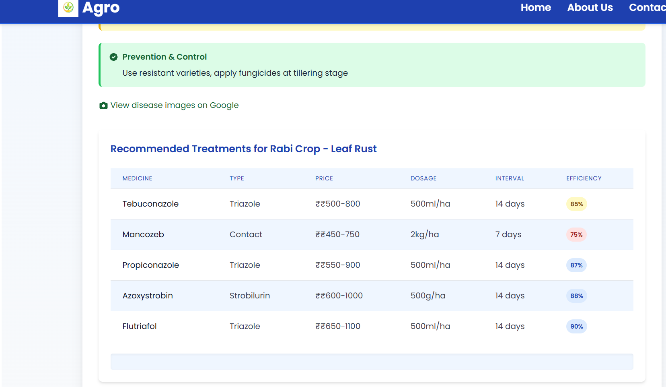The image size is (666, 387).
Task: Click the 500g/ha dosage cell
Action: click(x=428, y=296)
